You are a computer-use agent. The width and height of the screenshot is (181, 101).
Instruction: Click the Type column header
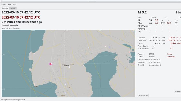(140, 18)
